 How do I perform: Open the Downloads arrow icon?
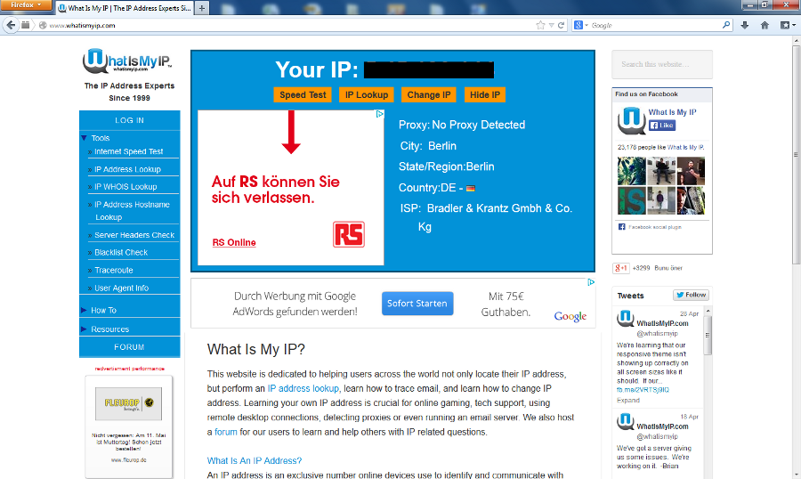tap(745, 25)
